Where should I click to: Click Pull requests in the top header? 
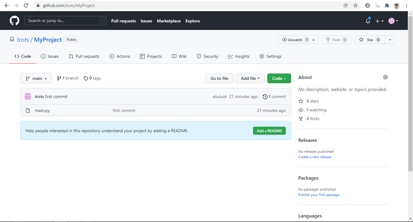click(123, 21)
